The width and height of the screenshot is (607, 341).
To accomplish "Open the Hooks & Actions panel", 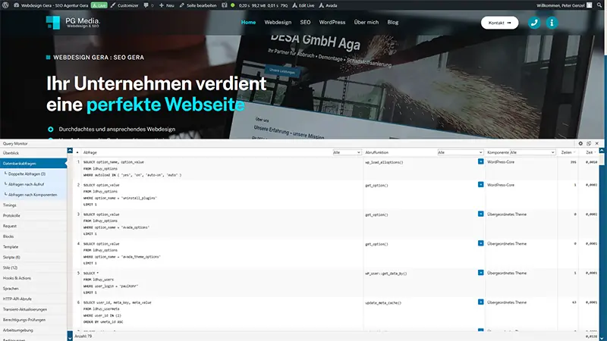I will pos(33,278).
